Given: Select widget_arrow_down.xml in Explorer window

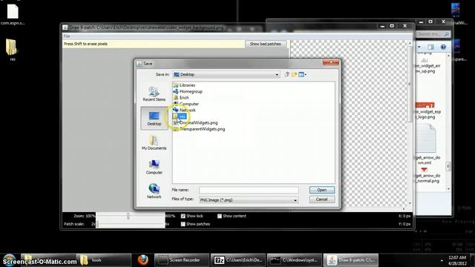Looking at the screenshot, I should (x=425, y=144).
